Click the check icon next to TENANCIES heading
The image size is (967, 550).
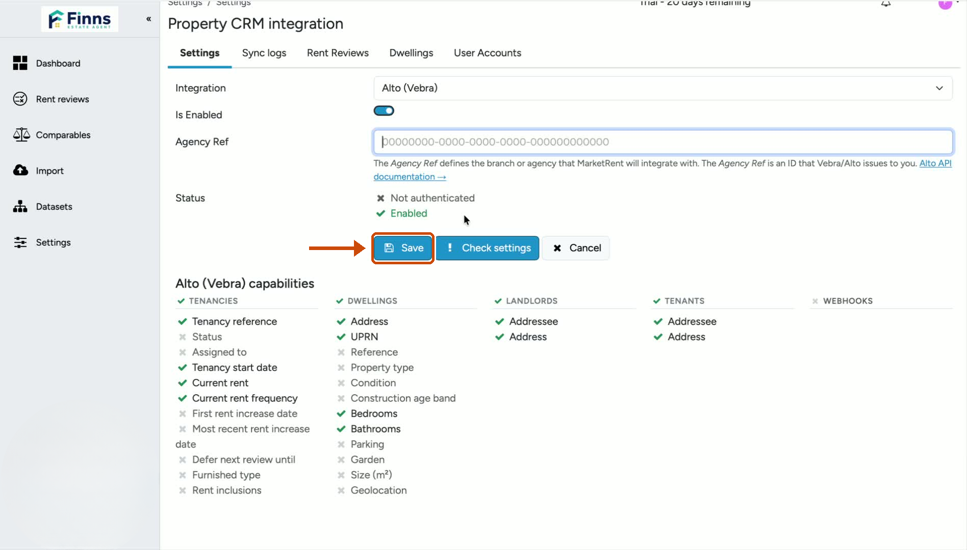click(x=181, y=301)
